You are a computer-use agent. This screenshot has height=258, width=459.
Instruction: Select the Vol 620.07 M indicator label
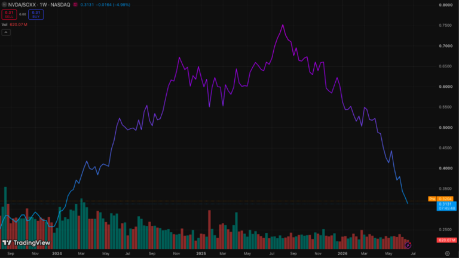pyautogui.click(x=14, y=24)
